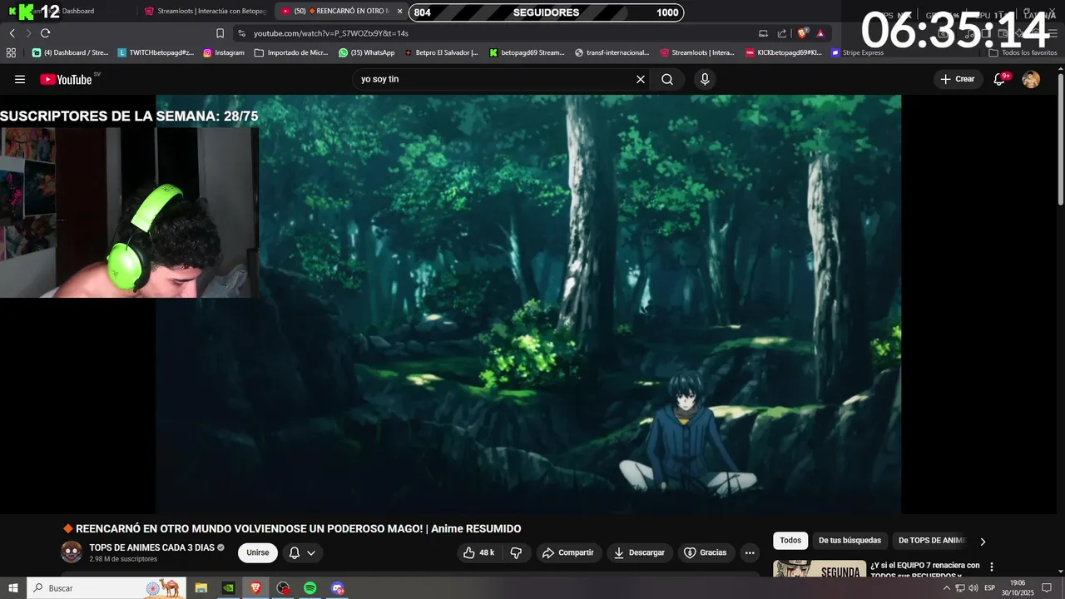Like the video with 48 k likes
The height and width of the screenshot is (599, 1065).
tap(478, 552)
